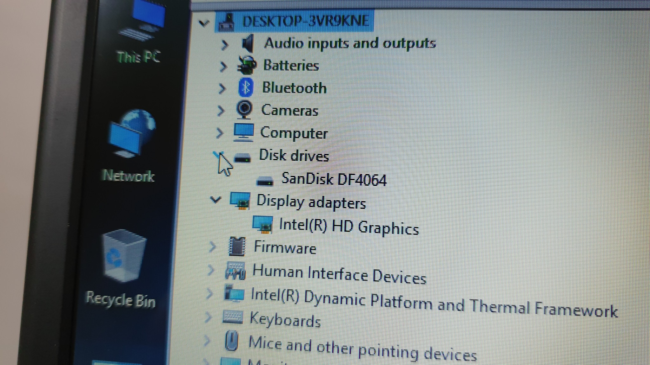Collapse the Display adapters category
The image size is (650, 365).
click(x=216, y=200)
